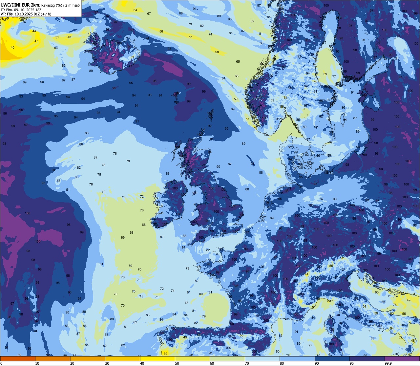Click the 70–80% pale blue legend swatch
The image size is (420, 366).
(x=262, y=358)
